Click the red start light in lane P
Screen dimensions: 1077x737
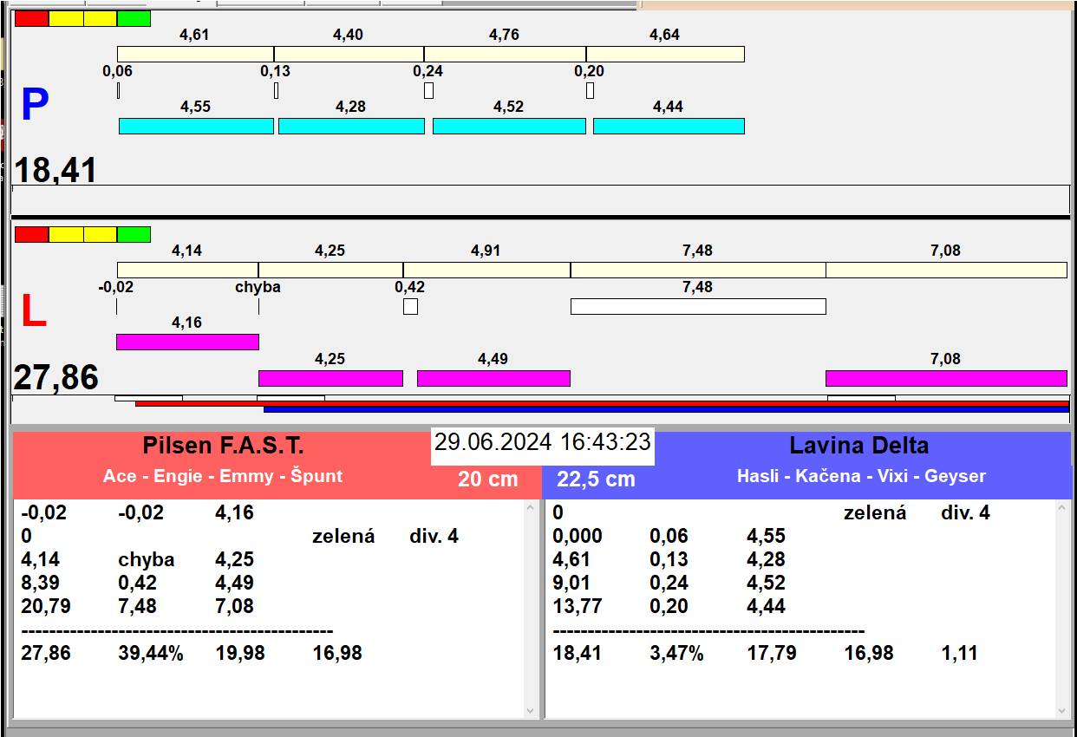coord(32,18)
